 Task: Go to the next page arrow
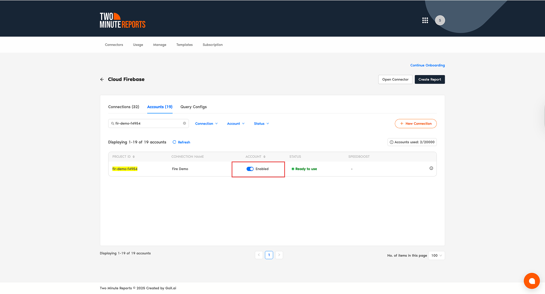click(279, 255)
